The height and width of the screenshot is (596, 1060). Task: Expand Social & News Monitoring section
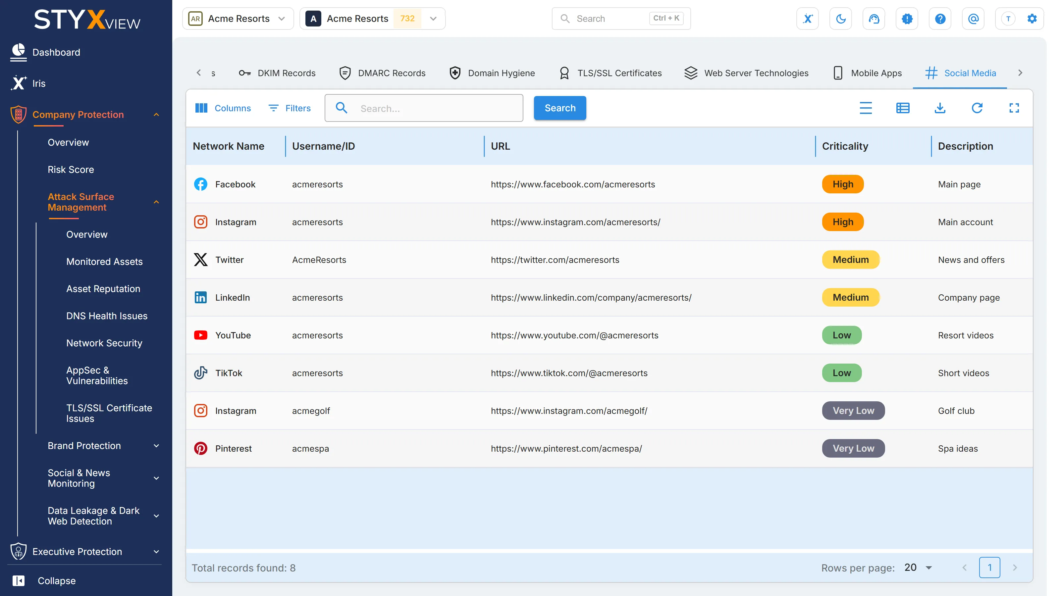tap(103, 478)
